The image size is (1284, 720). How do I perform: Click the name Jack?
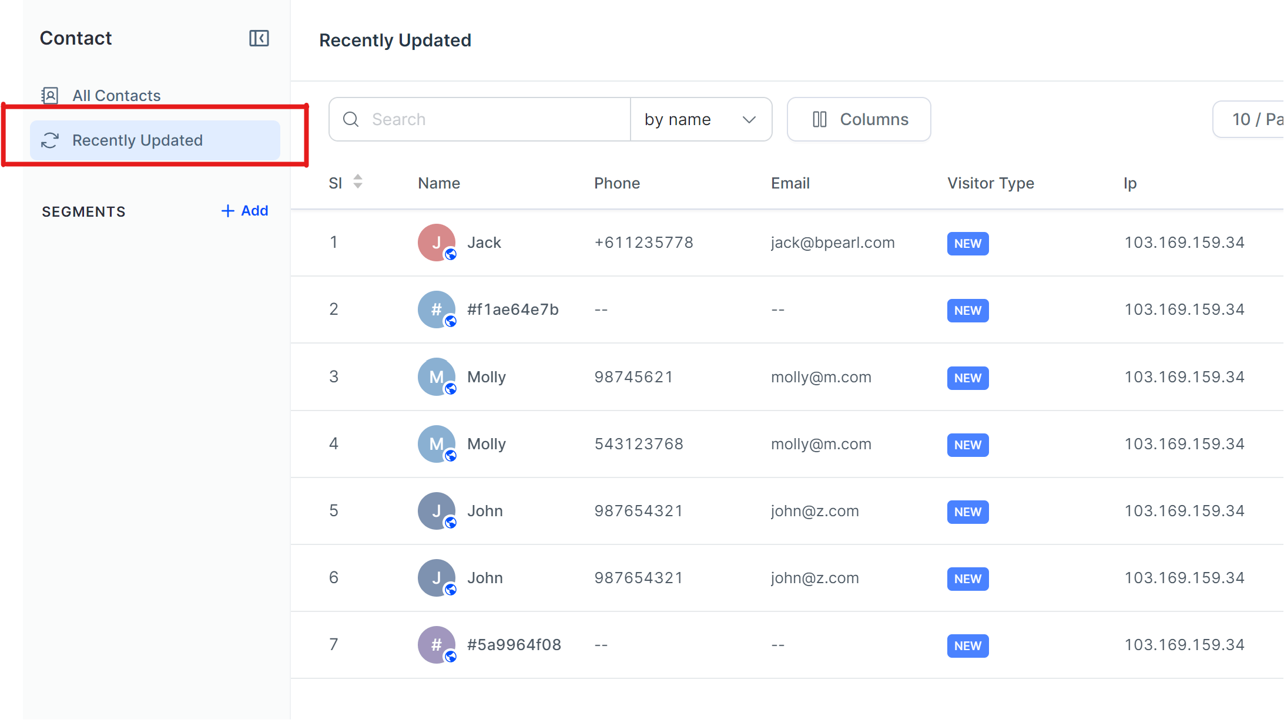point(484,243)
